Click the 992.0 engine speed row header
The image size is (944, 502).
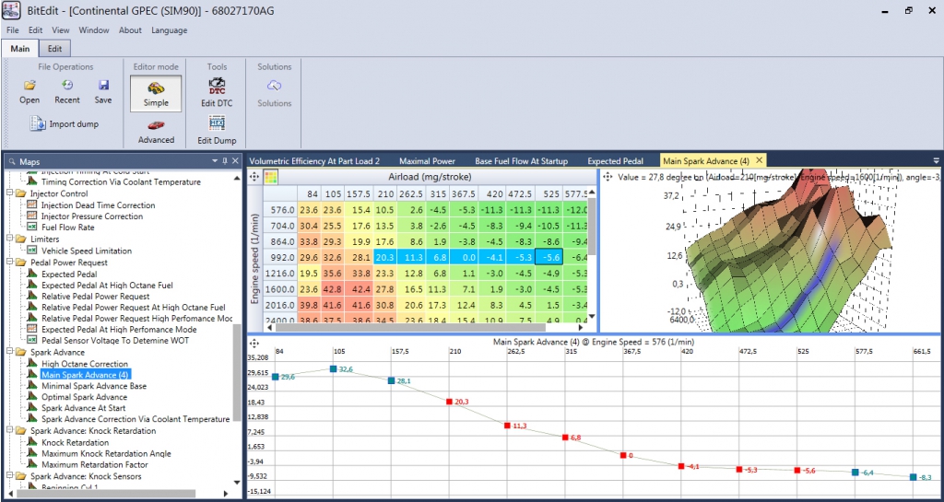[x=281, y=256]
